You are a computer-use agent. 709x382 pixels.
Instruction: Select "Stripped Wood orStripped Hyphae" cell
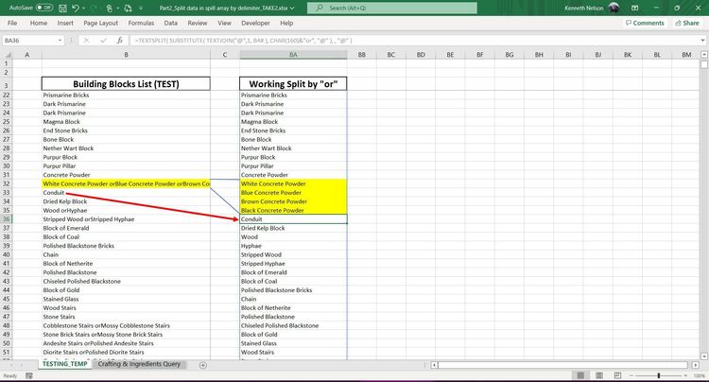click(x=126, y=219)
